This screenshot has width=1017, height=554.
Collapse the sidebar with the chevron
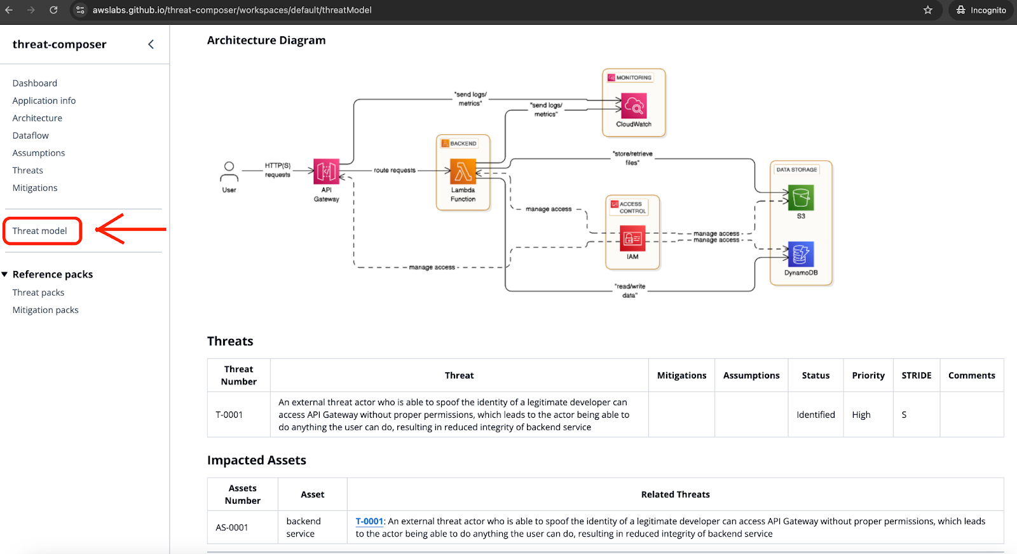[151, 45]
